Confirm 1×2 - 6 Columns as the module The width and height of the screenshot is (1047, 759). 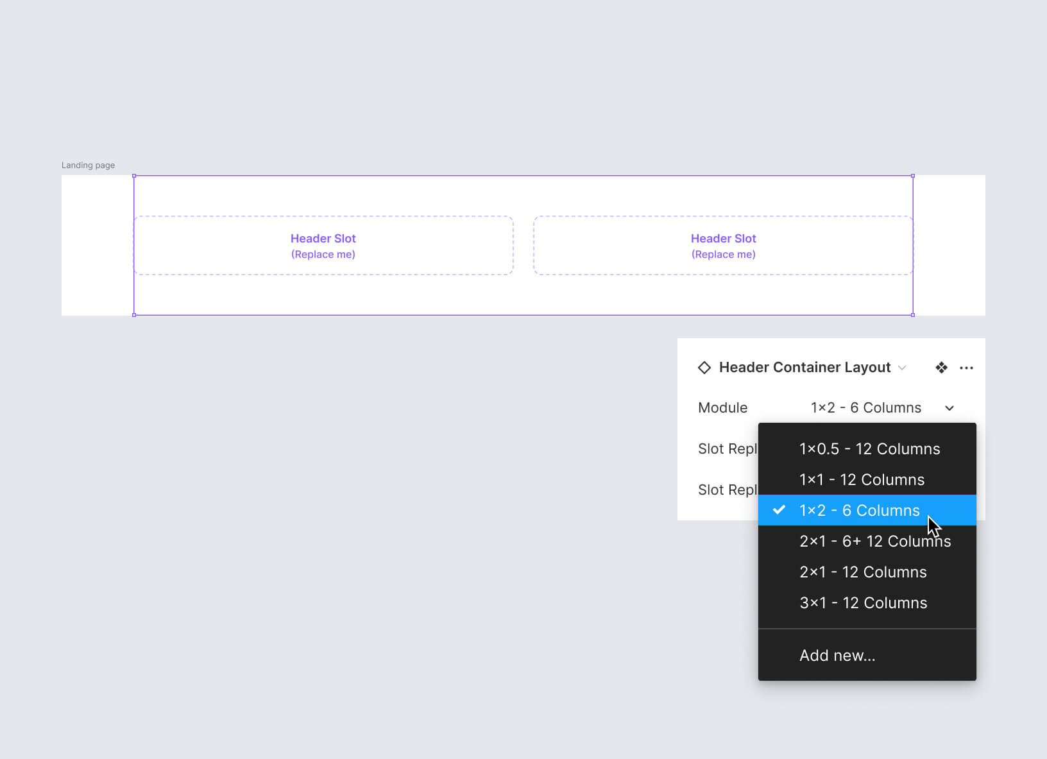pyautogui.click(x=860, y=510)
